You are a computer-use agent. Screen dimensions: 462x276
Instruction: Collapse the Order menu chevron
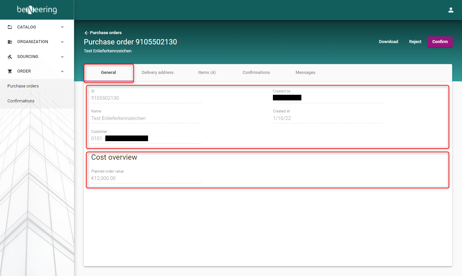(x=62, y=71)
